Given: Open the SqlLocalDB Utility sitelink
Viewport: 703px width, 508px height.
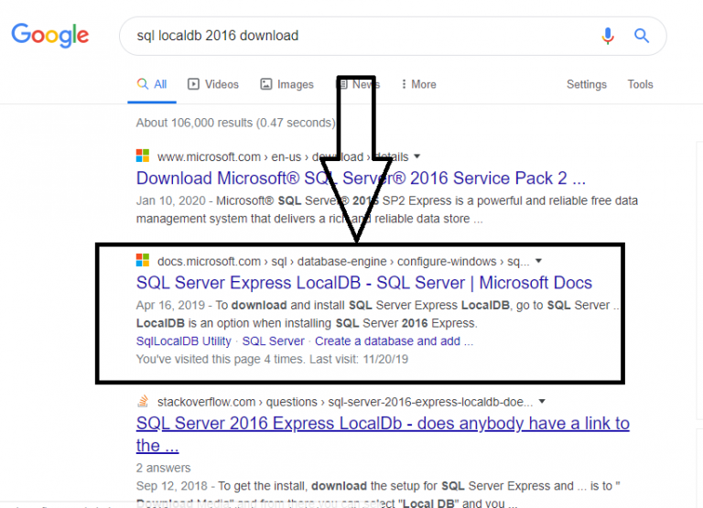Looking at the screenshot, I should [x=184, y=341].
